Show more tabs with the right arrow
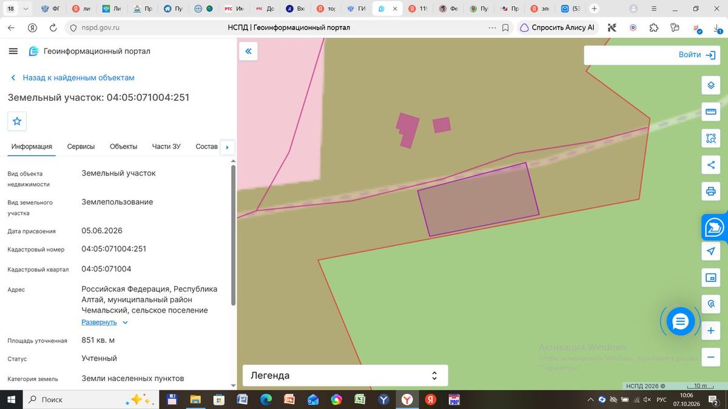This screenshot has width=728, height=409. 227,147
